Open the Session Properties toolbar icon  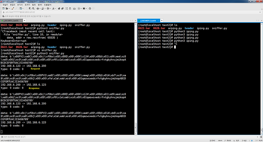(x=20, y=8)
